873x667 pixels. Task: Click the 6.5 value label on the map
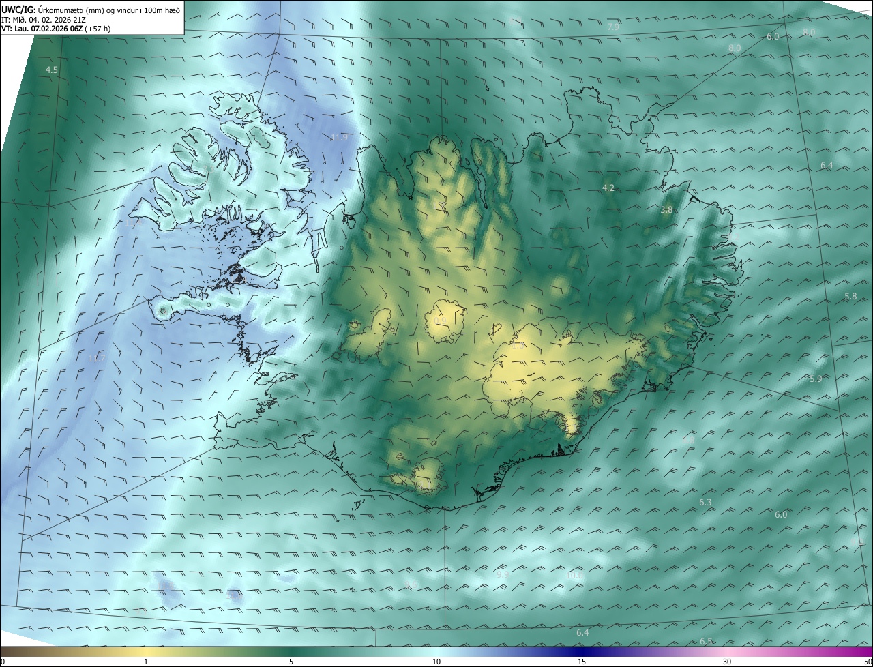point(706,641)
